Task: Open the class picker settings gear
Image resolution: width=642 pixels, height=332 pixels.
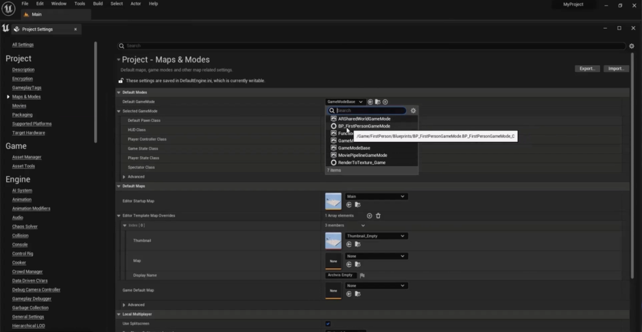Action: click(x=413, y=110)
